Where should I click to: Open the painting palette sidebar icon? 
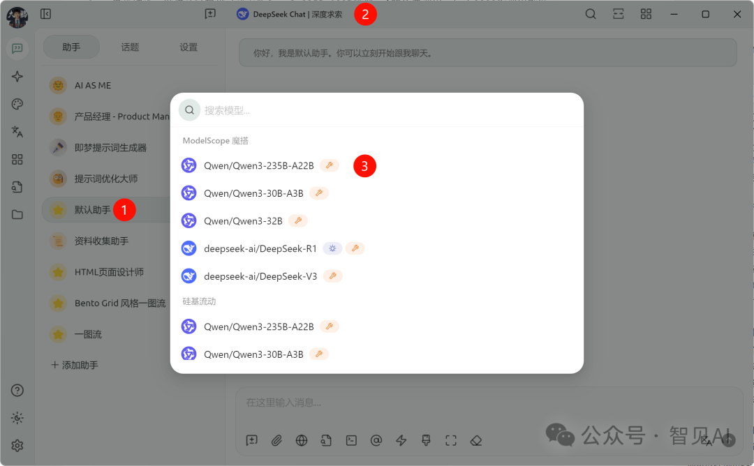(17, 104)
